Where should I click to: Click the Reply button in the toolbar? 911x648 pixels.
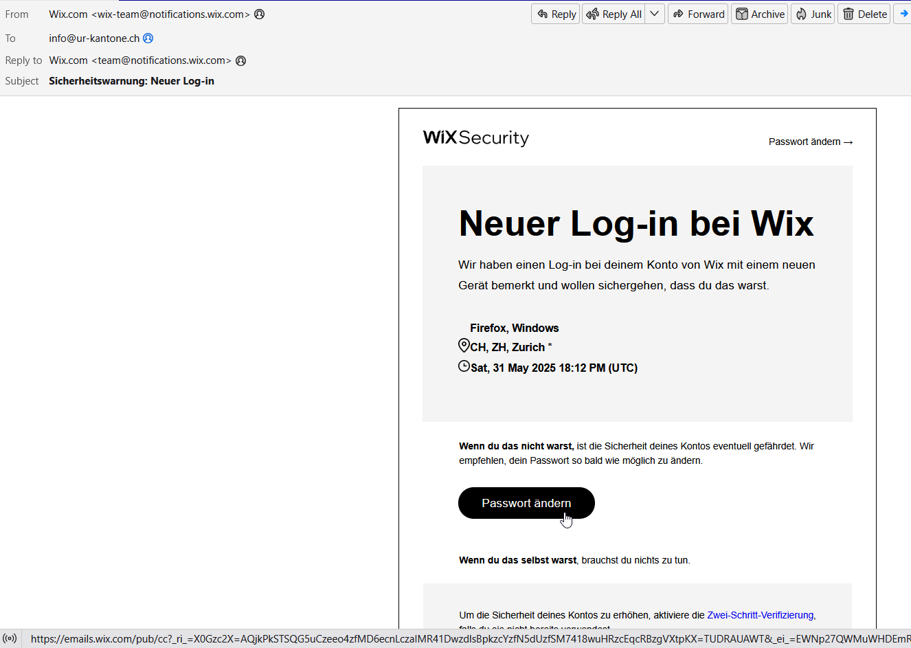(556, 14)
